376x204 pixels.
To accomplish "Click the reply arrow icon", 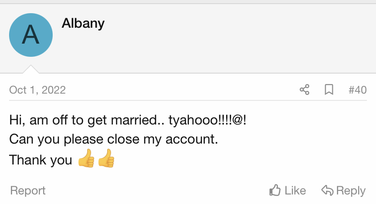I will 327,190.
